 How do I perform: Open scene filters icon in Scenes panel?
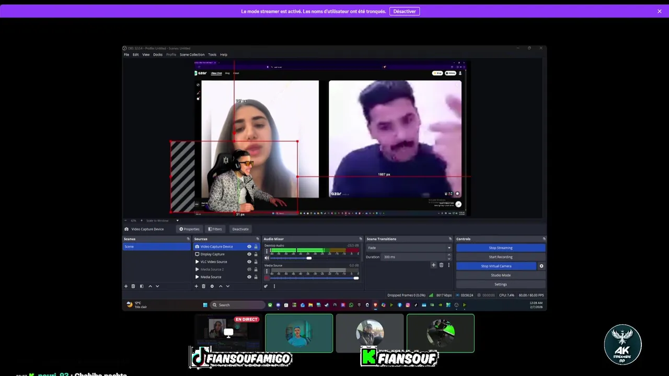coord(141,286)
